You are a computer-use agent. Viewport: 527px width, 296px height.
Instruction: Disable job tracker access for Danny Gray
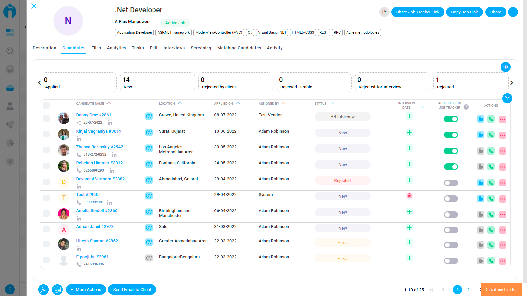click(x=451, y=119)
